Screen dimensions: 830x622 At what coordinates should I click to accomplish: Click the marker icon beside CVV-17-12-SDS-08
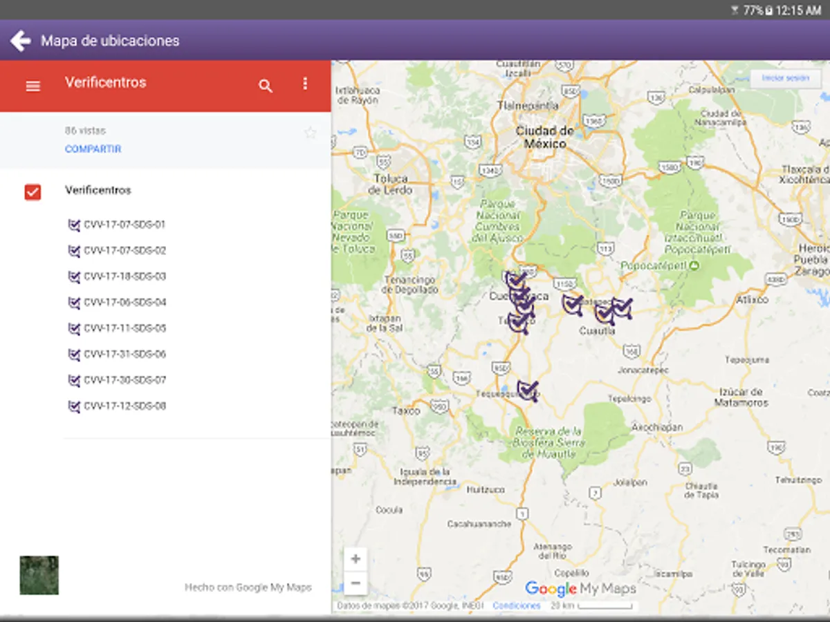74,406
